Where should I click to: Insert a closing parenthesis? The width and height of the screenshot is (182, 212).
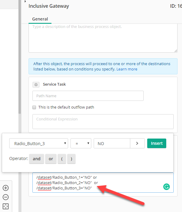71,159
